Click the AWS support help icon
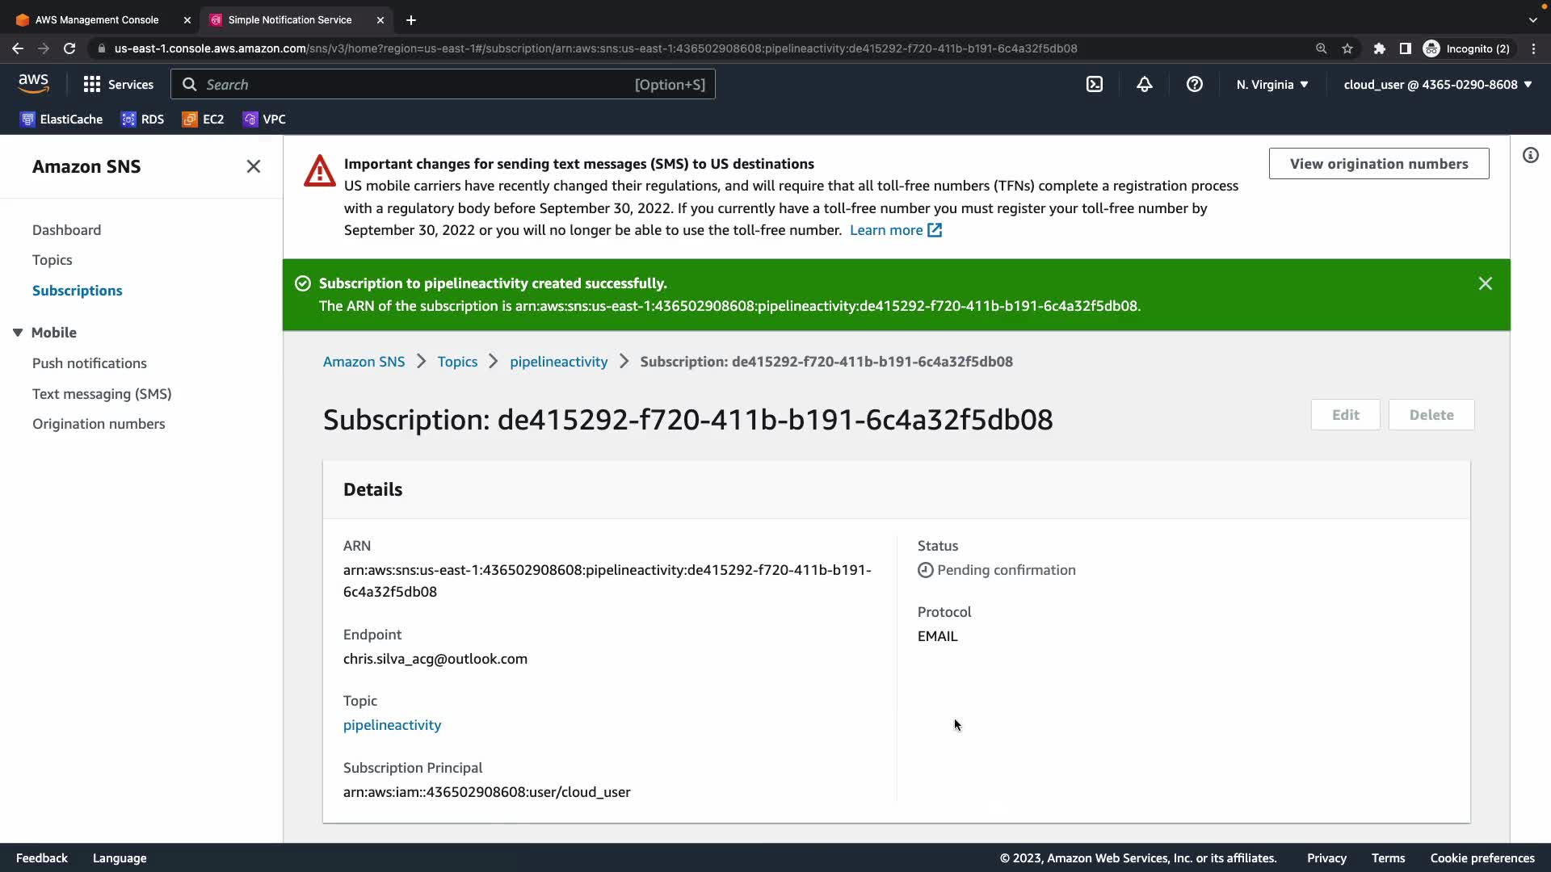 [x=1194, y=84]
